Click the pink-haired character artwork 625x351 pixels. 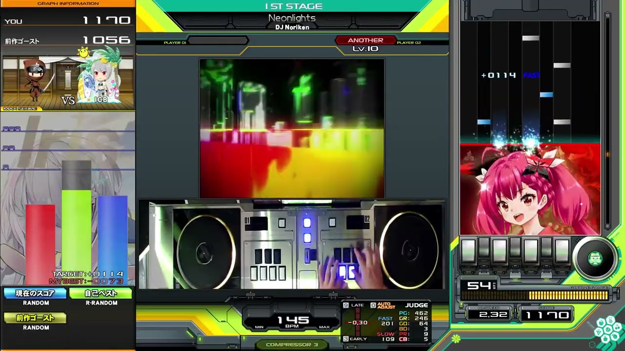click(530, 189)
